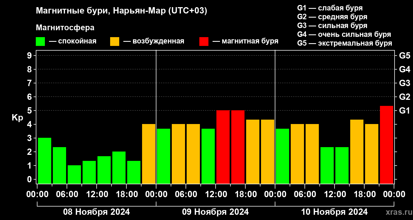Click the '06:00' time label of 08 Ноября
The height and width of the screenshot is (220, 413).
pyautogui.click(x=67, y=194)
